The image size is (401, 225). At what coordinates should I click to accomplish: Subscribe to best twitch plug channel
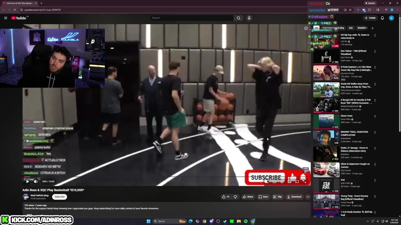[60, 197]
